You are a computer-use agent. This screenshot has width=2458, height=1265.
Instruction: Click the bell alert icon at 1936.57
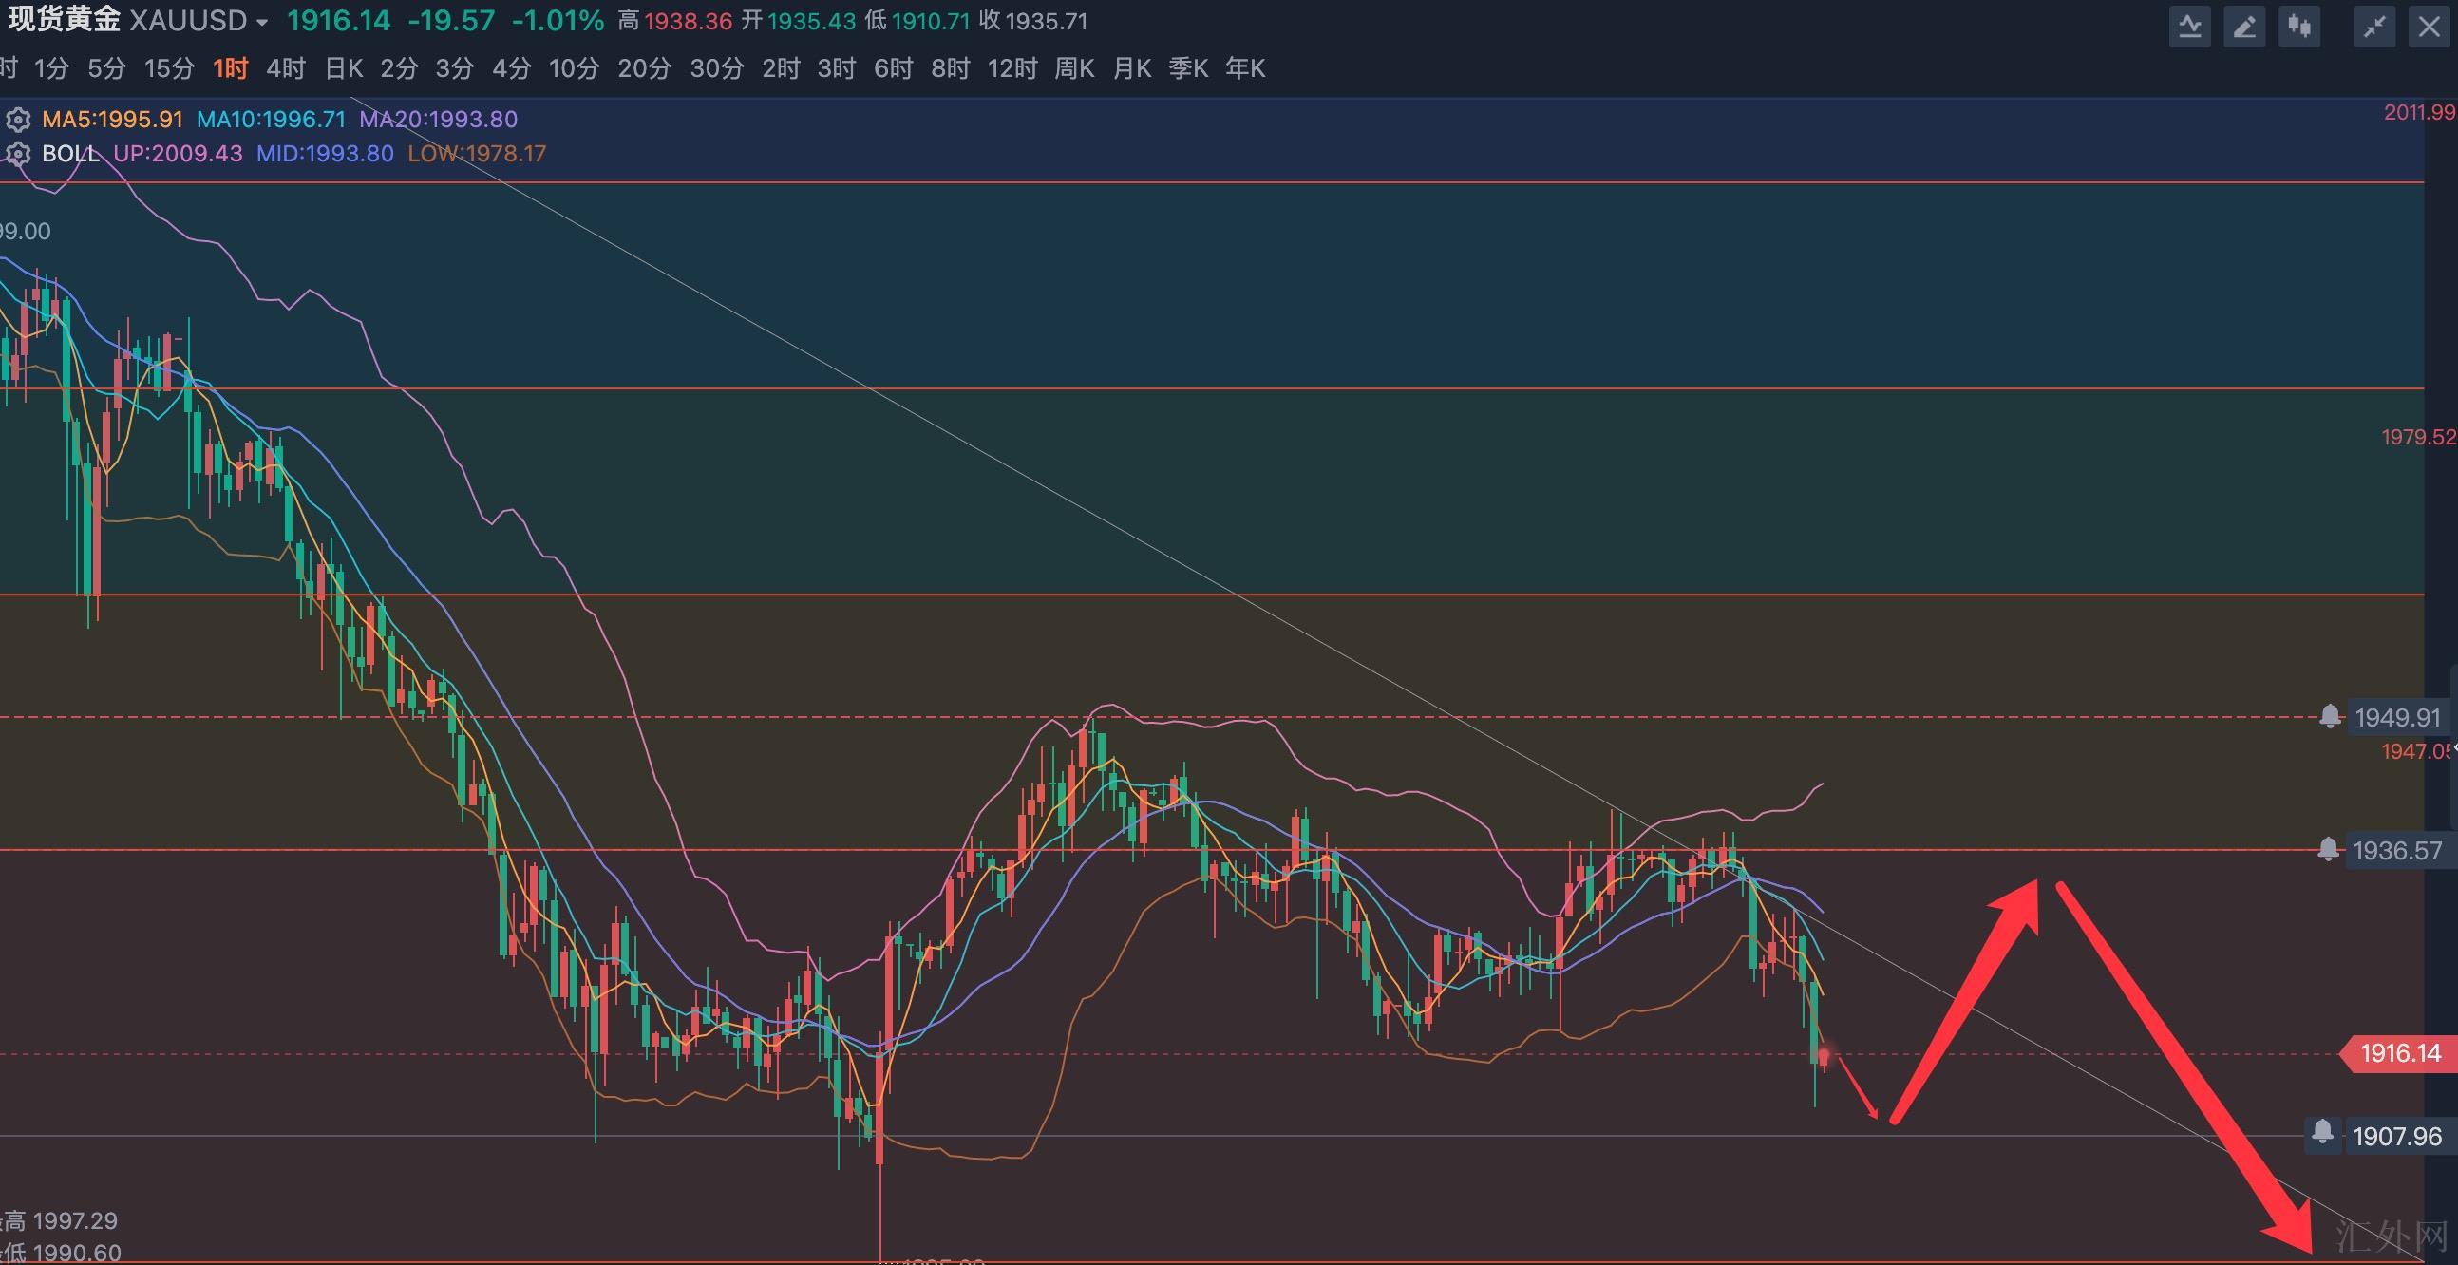[2328, 849]
